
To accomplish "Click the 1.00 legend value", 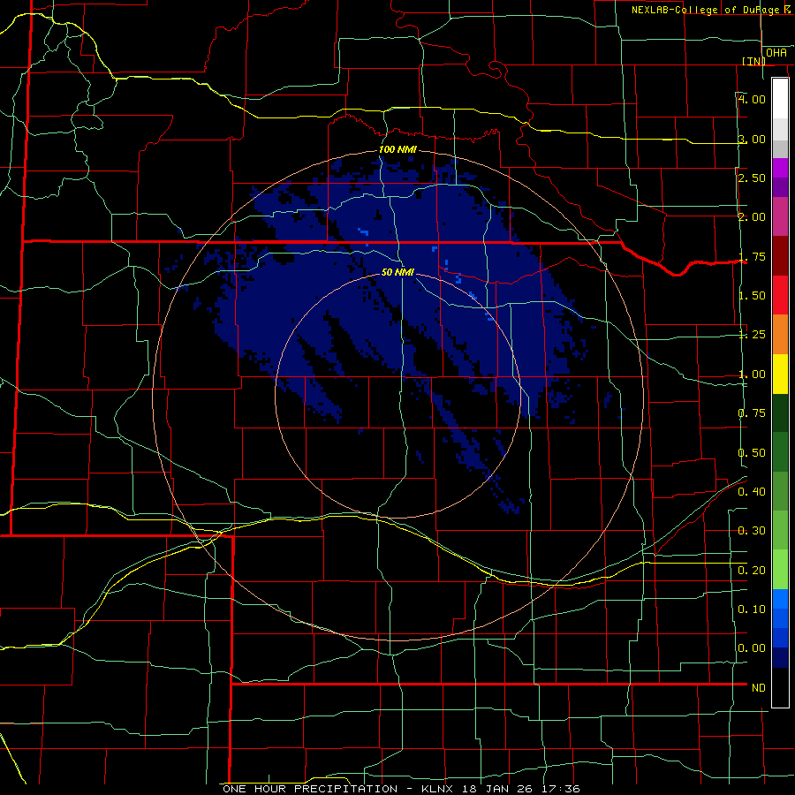I will 752,375.
